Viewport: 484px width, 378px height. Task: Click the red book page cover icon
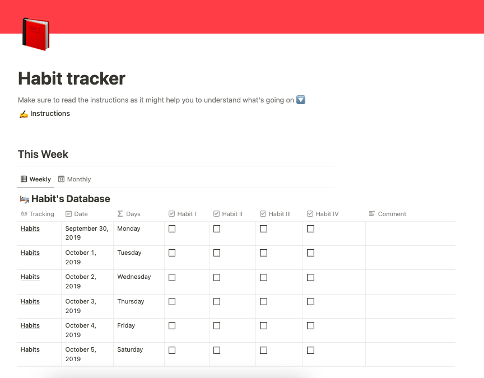click(x=35, y=34)
